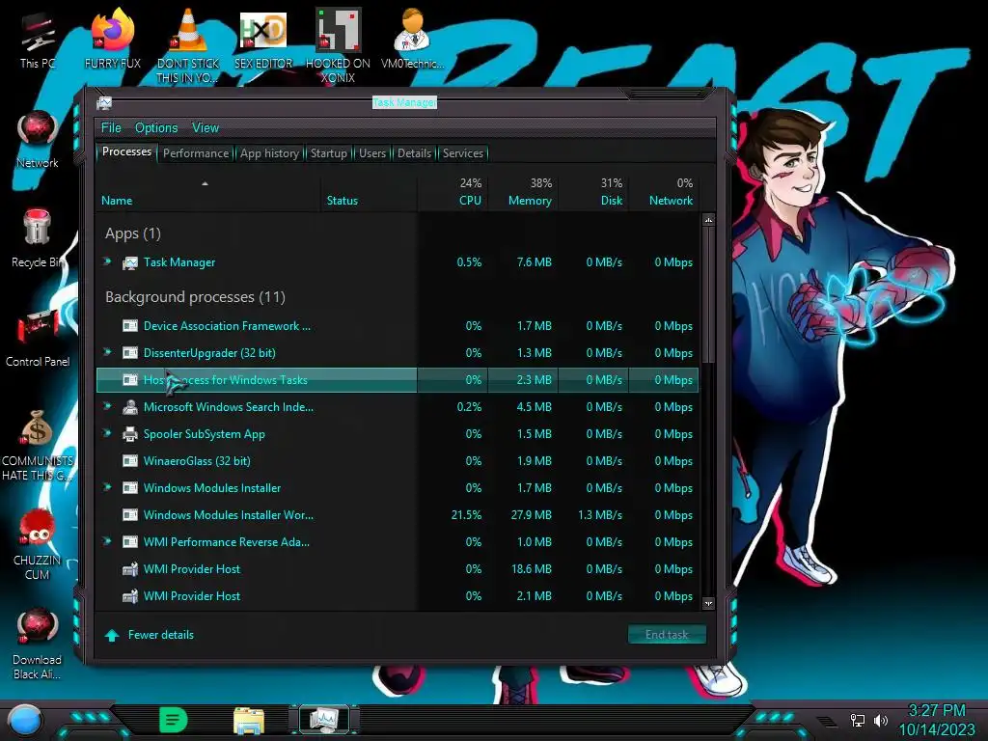Image resolution: width=988 pixels, height=741 pixels.
Task: Click the taskbar clock showing 3:27 PM
Action: point(936,711)
